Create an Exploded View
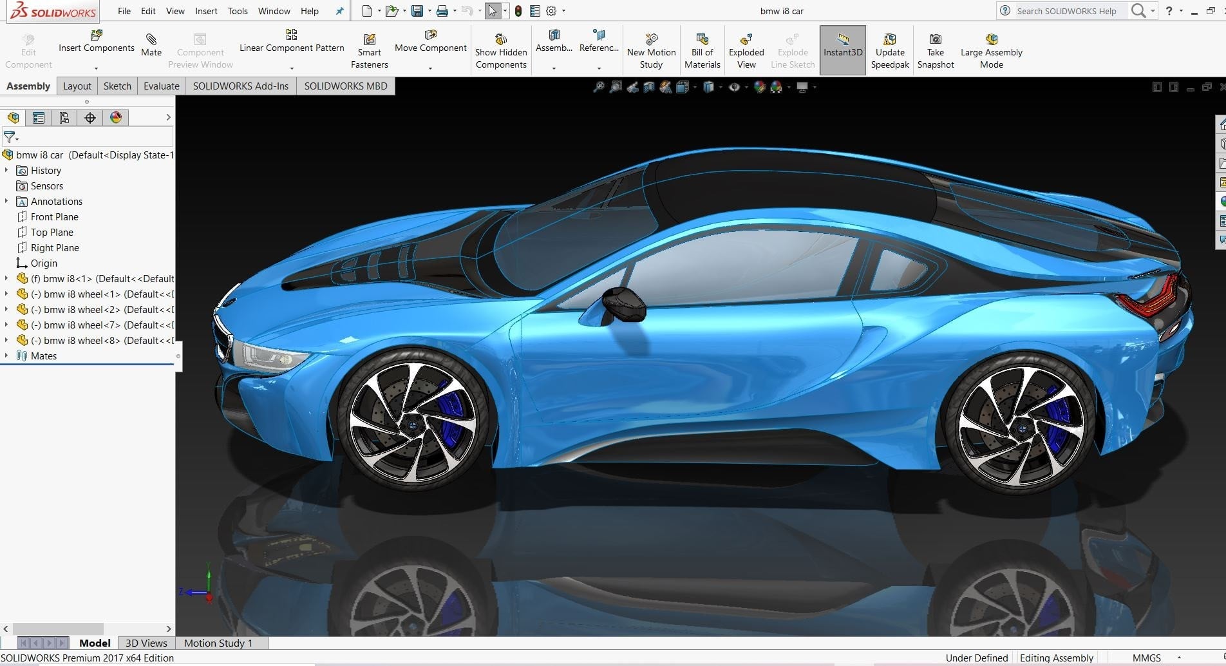1226x666 pixels. 746,51
